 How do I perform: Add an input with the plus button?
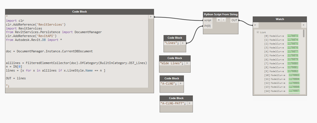point(219,20)
